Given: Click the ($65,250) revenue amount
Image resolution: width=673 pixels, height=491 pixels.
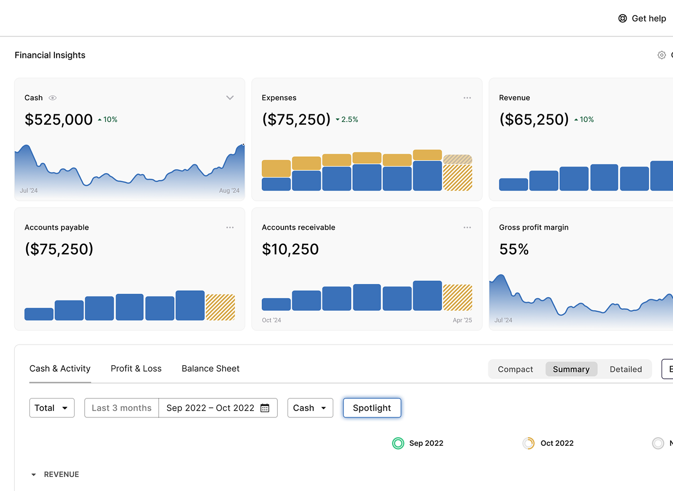Looking at the screenshot, I should [534, 120].
